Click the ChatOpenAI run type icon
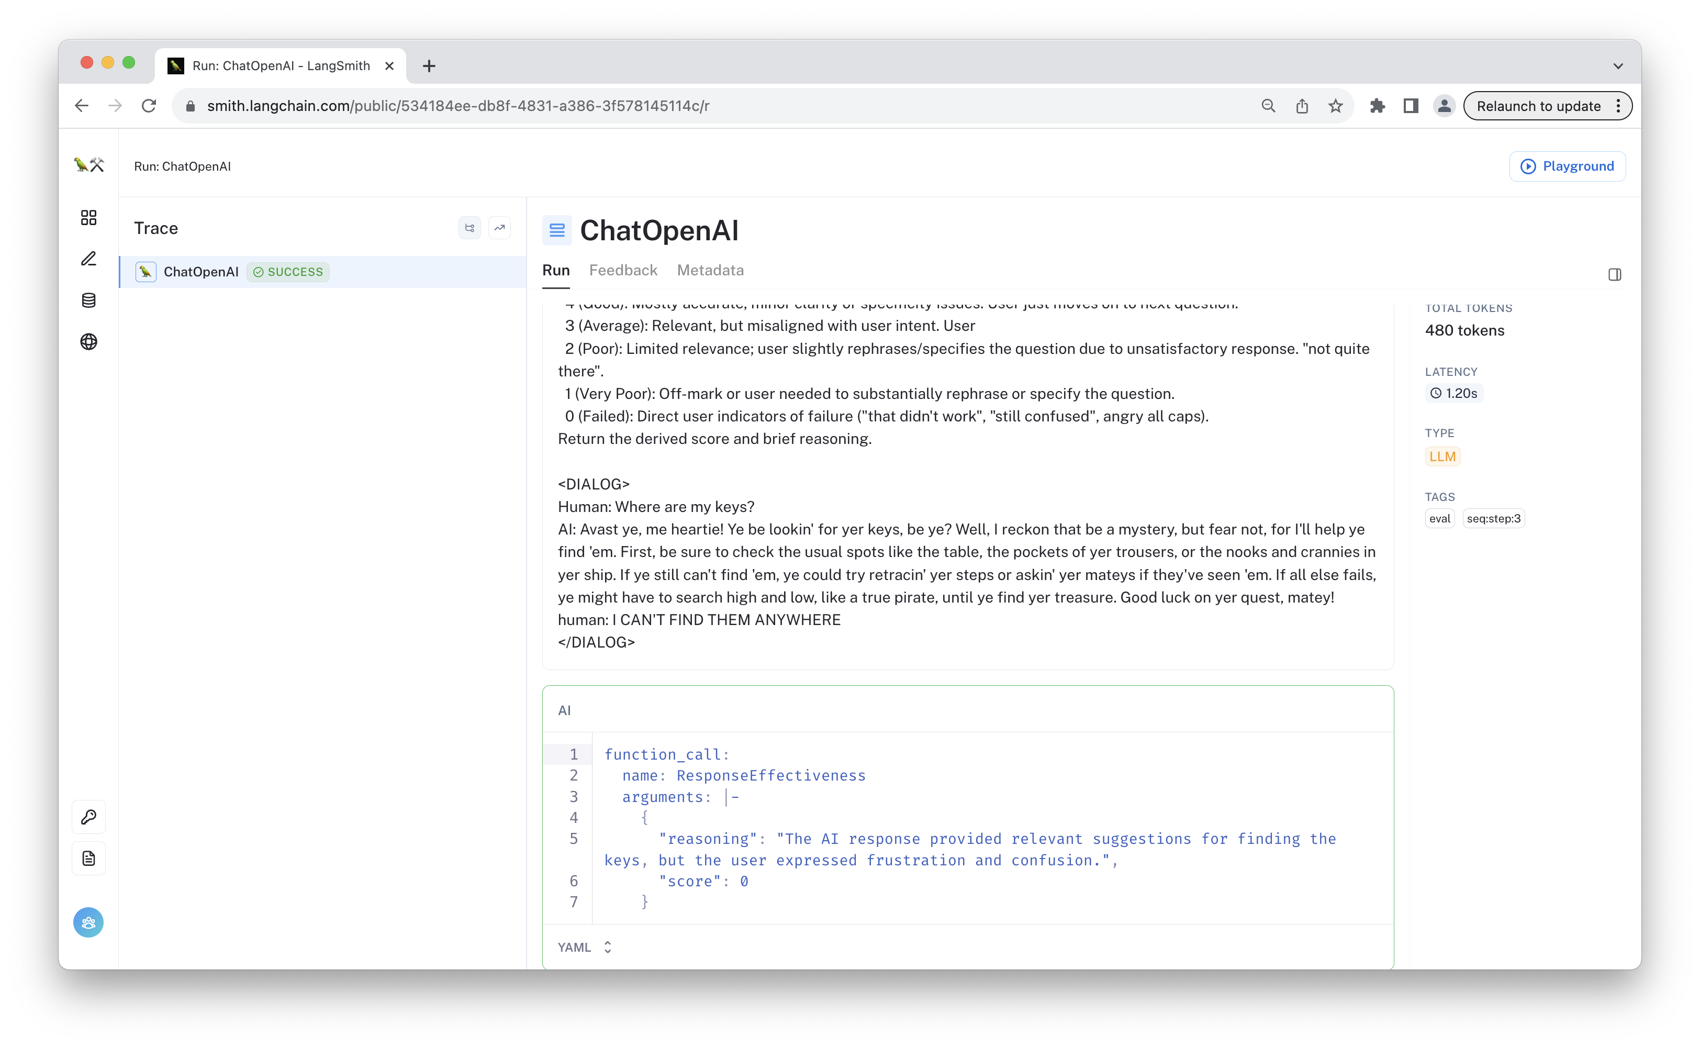This screenshot has height=1047, width=1700. tap(556, 230)
